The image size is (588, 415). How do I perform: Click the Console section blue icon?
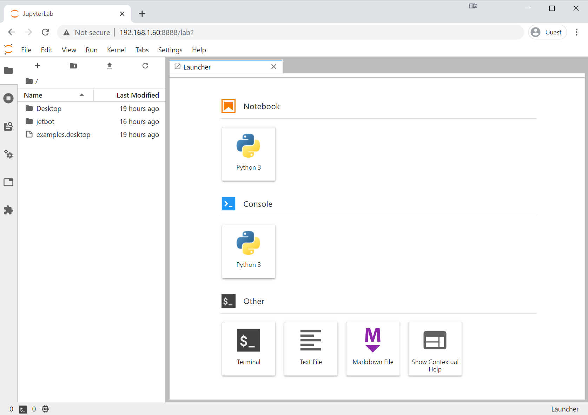[x=229, y=204]
